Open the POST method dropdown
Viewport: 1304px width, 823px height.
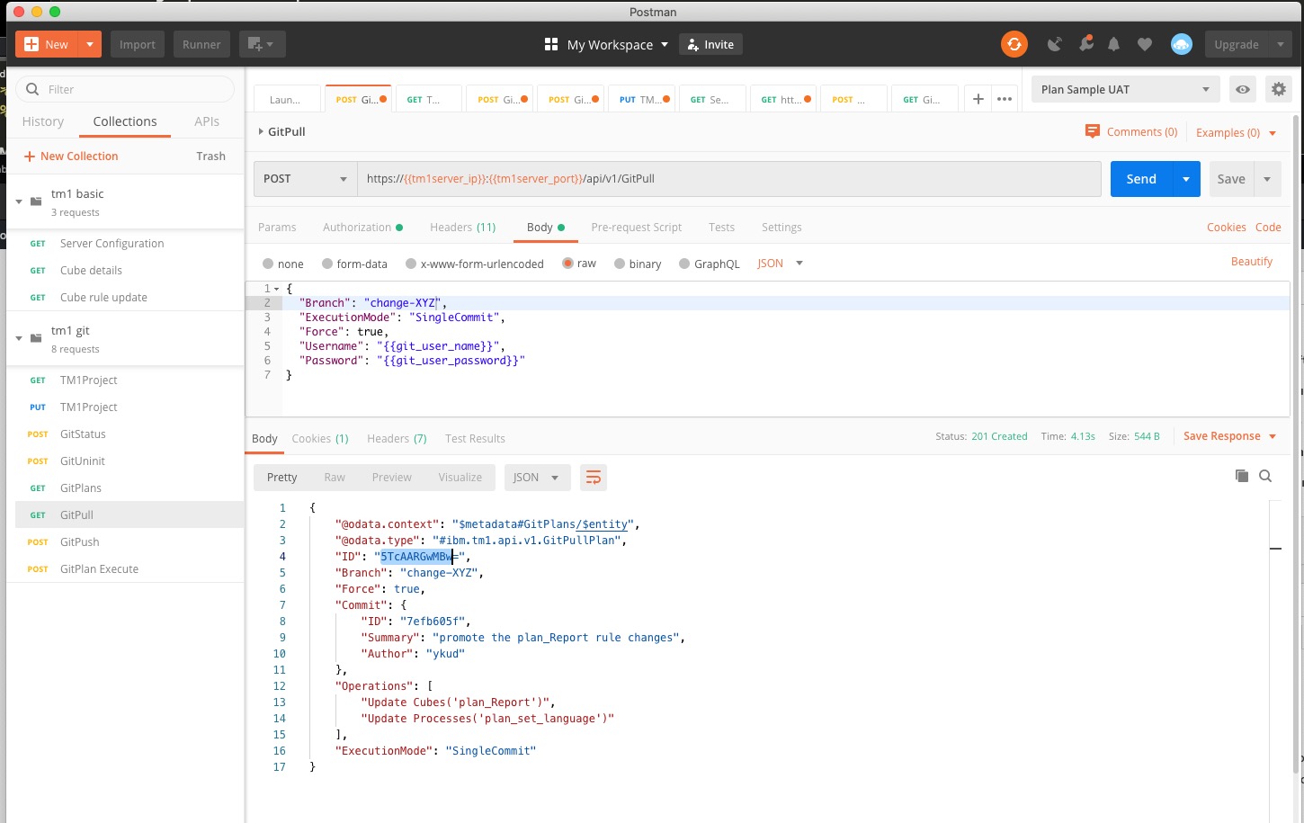pos(306,179)
